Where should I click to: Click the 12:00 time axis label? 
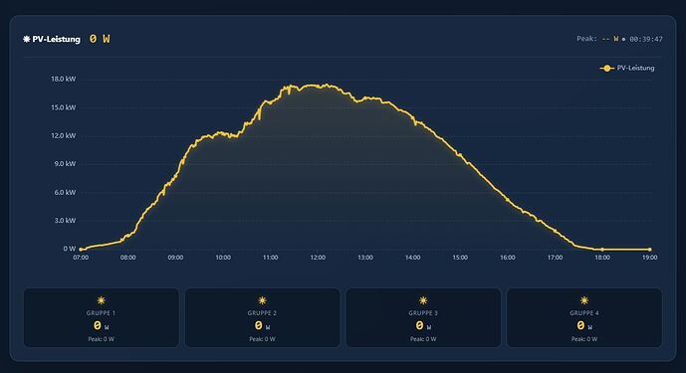pos(318,258)
